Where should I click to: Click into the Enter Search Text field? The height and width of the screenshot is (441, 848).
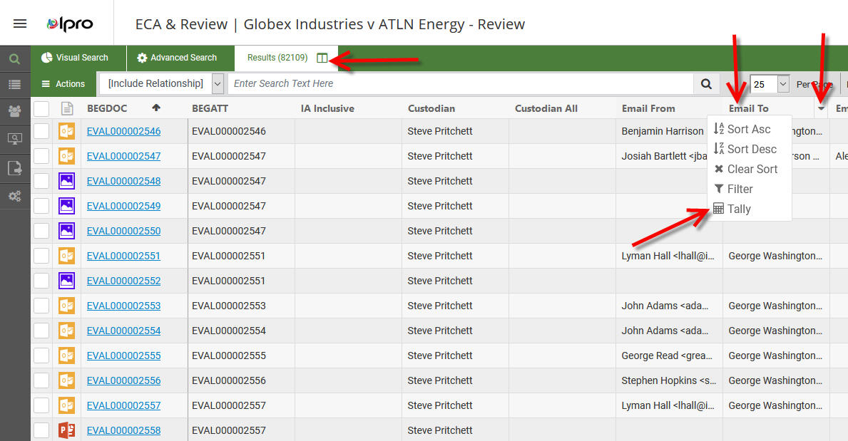pos(461,84)
